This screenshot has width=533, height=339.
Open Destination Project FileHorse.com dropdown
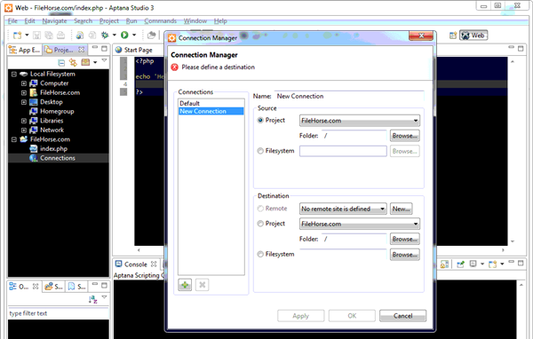click(359, 224)
